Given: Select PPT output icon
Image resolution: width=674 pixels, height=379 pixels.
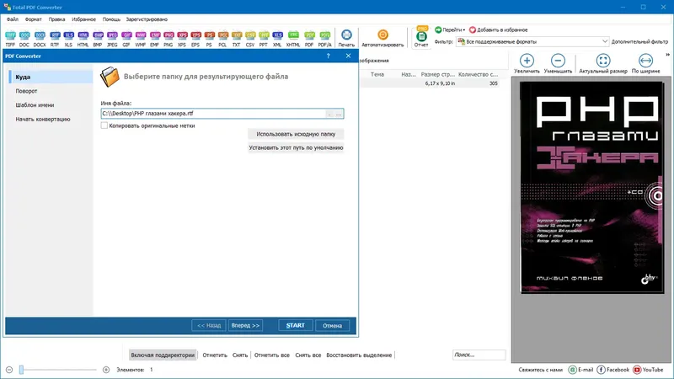Looking at the screenshot, I should (x=264, y=38).
